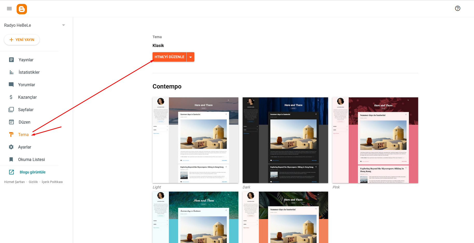Open the Hizmet Şartları link
The image size is (474, 243).
coord(14,182)
